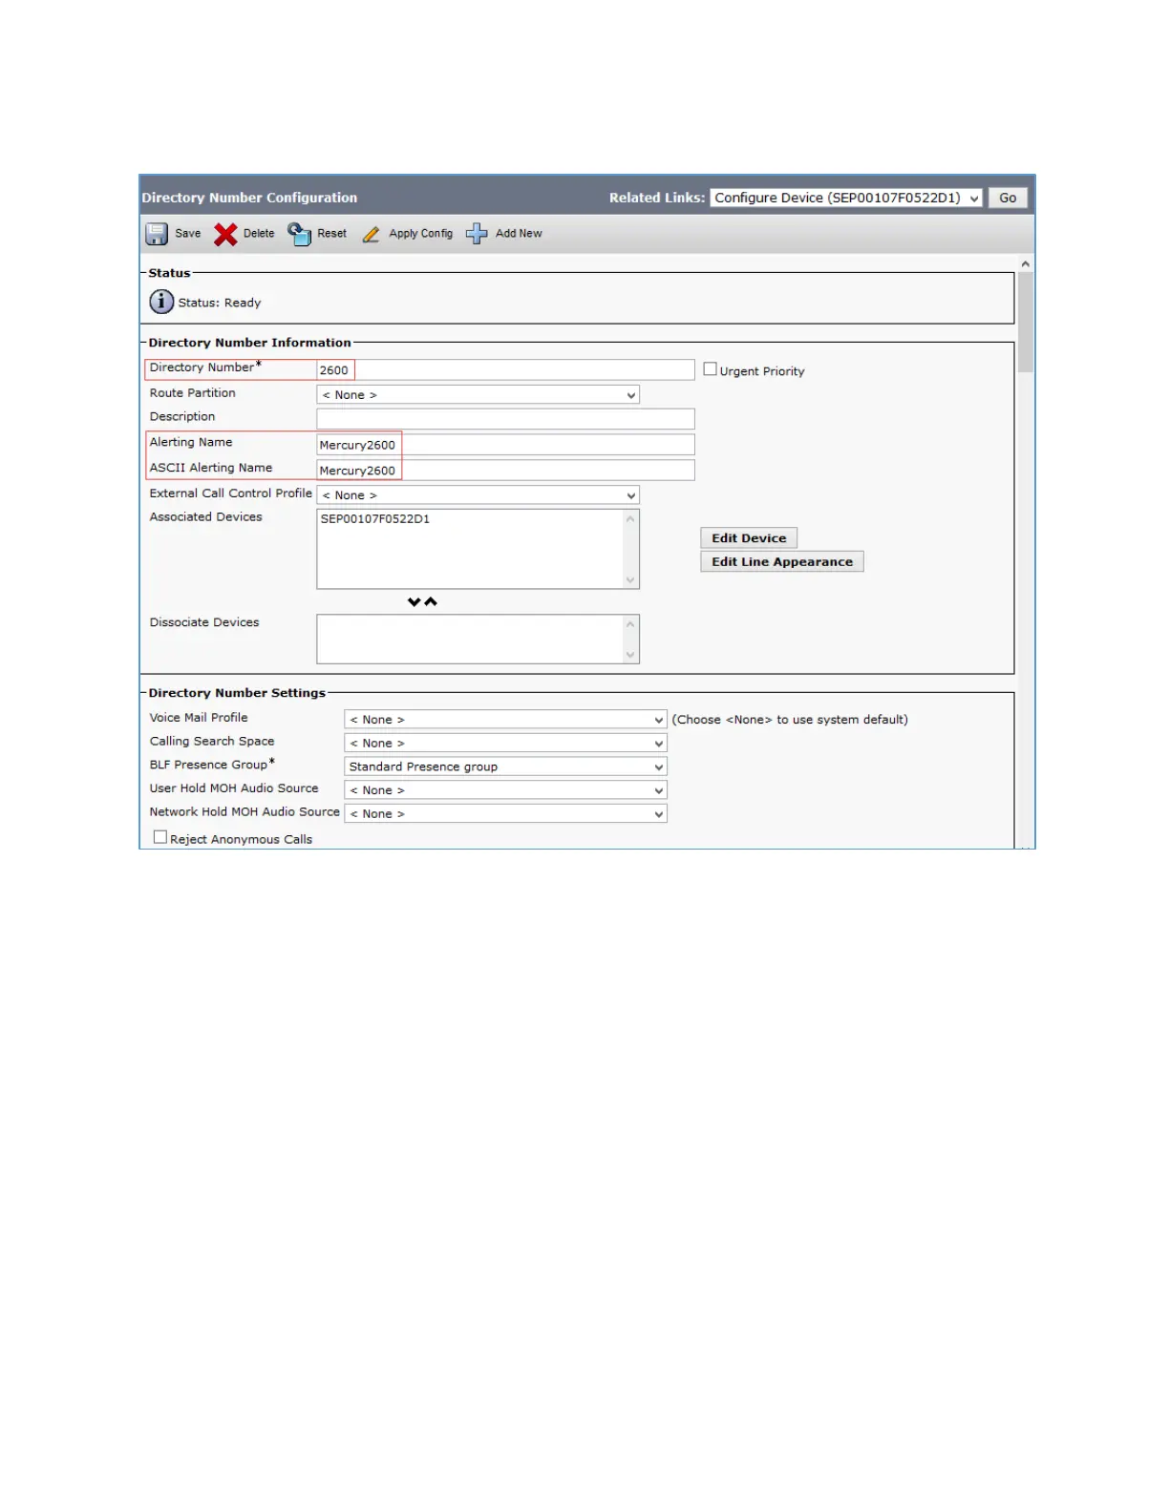
Task: Click the Status information icon
Action: (161, 302)
